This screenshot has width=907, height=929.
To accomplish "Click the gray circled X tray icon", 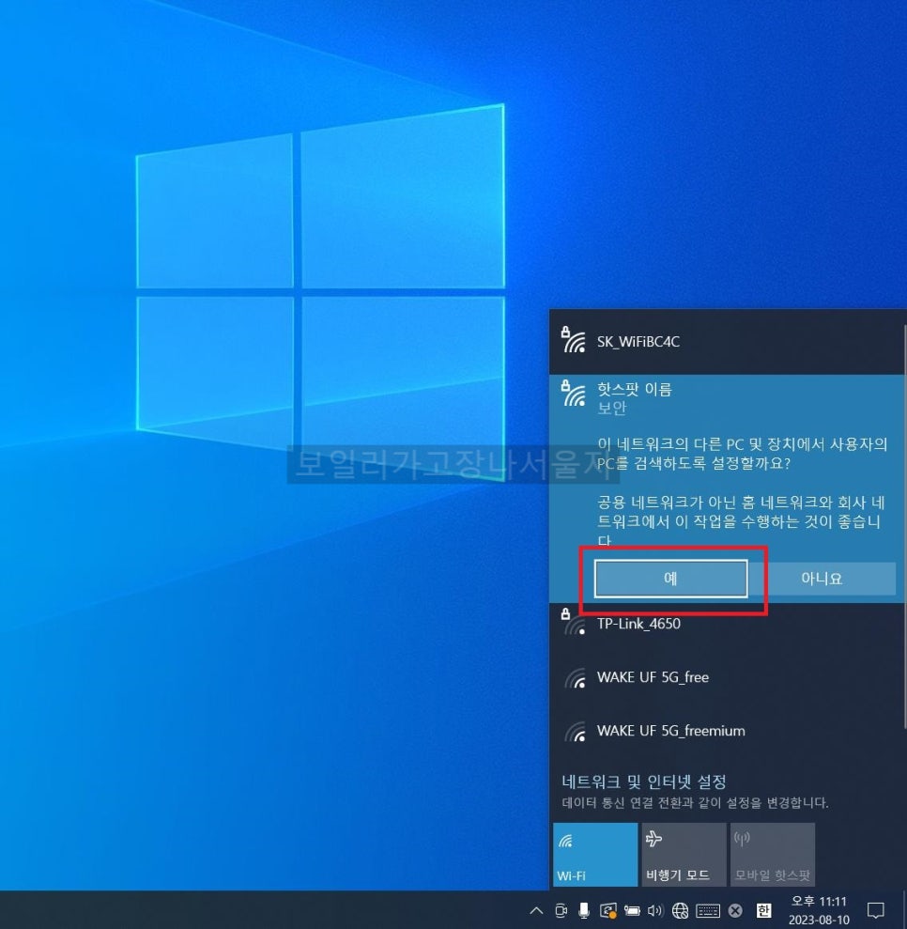I will (x=735, y=910).
